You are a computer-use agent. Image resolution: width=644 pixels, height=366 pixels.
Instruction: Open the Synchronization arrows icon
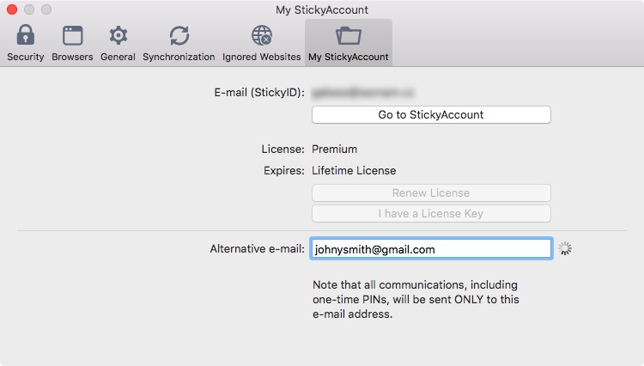click(179, 35)
